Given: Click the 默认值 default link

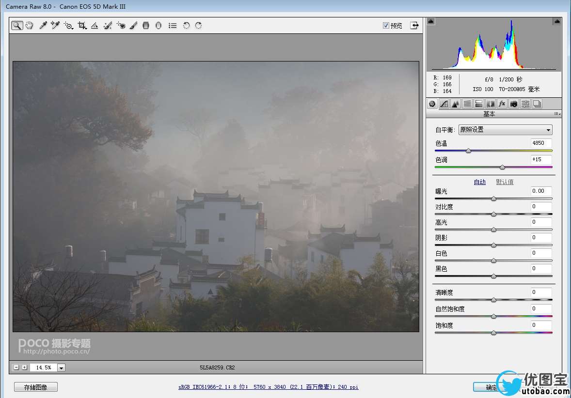Looking at the screenshot, I should 505,182.
